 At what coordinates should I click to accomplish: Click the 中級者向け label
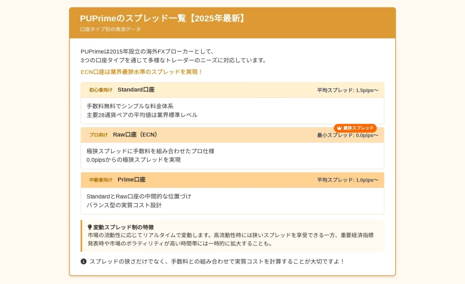point(101,180)
